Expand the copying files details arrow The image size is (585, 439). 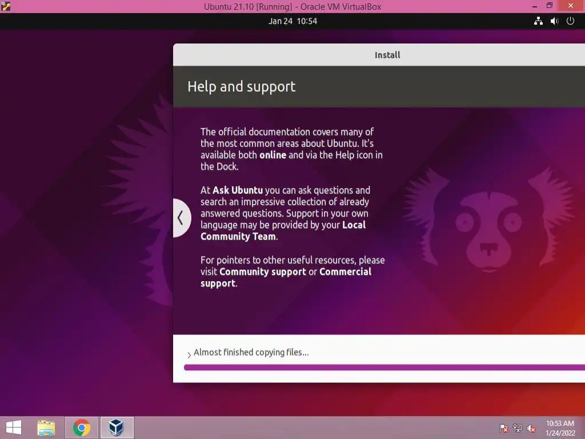click(x=189, y=354)
